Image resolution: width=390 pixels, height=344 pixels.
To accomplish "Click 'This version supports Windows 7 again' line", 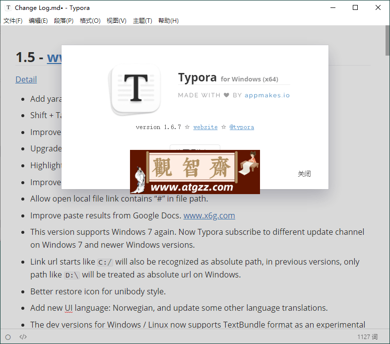I will click(x=197, y=238).
